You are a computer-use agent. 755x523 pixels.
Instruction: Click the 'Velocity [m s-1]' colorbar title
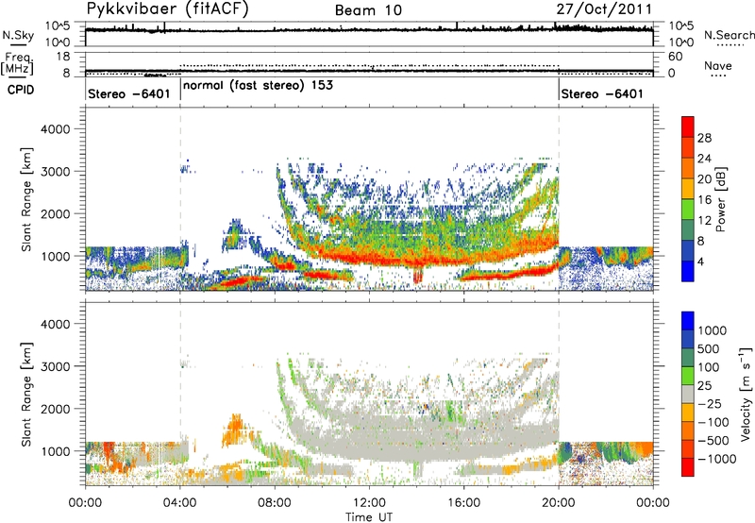(746, 394)
